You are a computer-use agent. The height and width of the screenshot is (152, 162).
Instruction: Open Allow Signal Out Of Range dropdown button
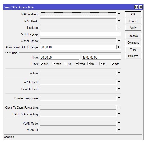click(119, 47)
